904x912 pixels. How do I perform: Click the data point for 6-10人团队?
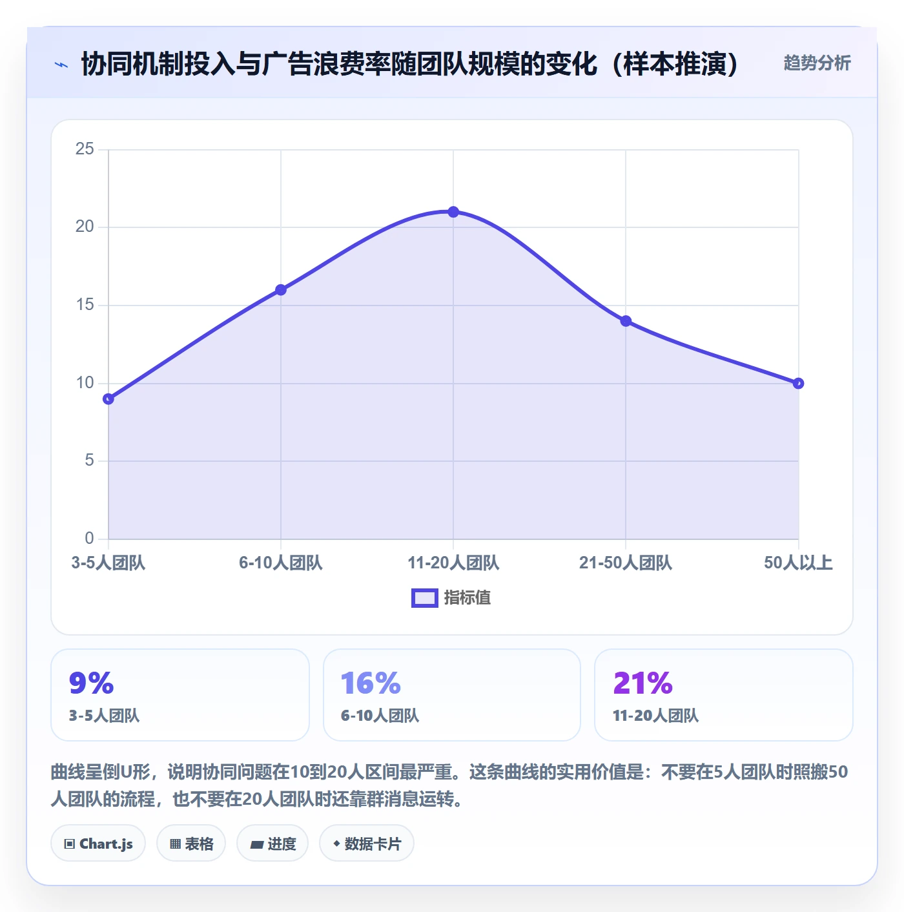tap(281, 290)
